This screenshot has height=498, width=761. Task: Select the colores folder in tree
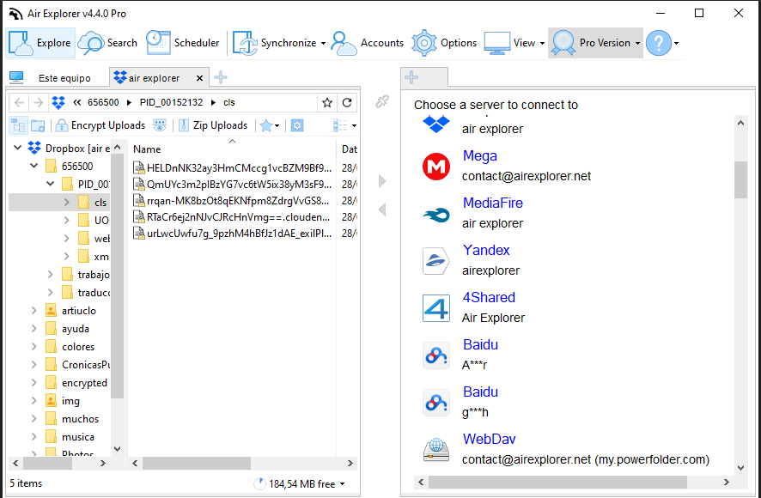tap(77, 347)
